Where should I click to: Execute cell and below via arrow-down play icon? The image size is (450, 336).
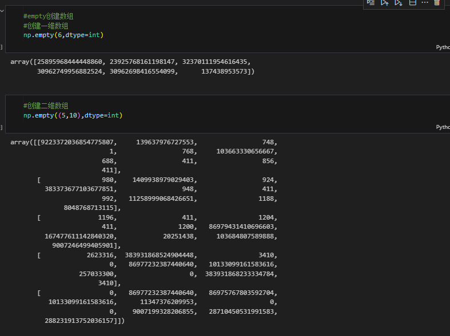pos(399,3)
